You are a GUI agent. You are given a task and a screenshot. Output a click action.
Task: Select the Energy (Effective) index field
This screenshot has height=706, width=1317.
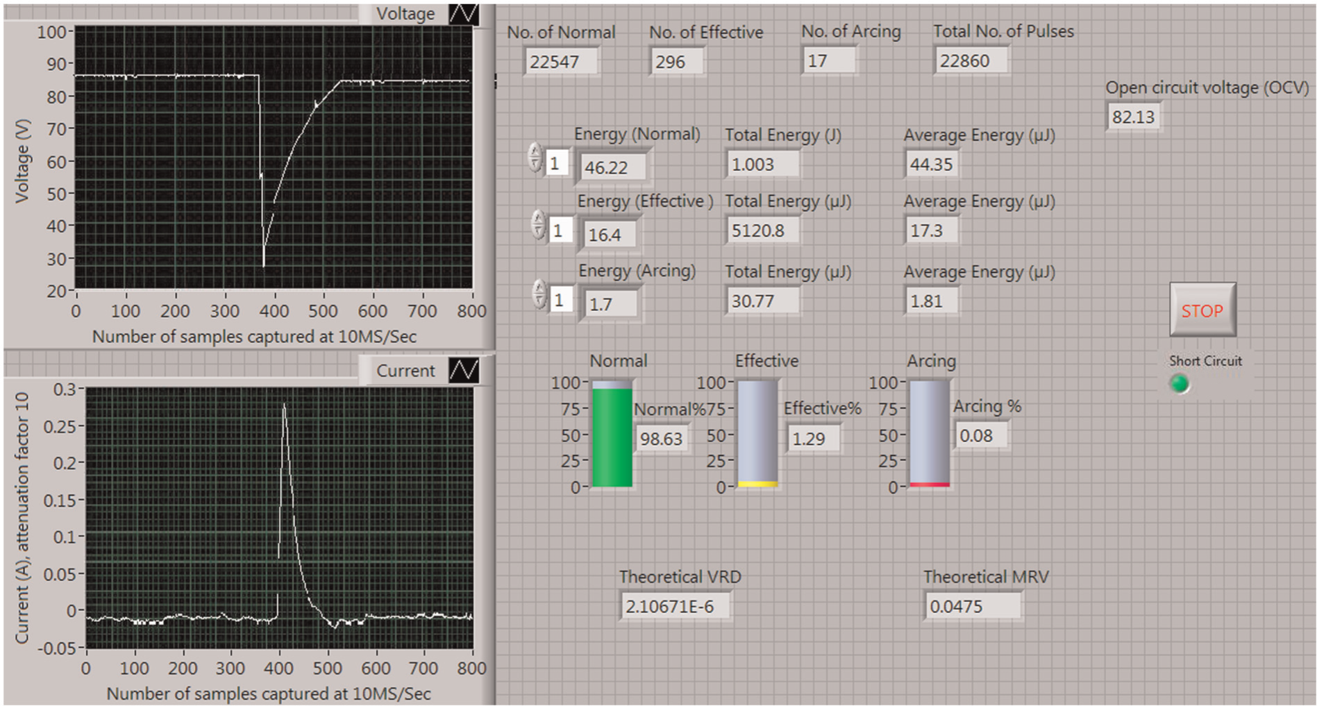[x=560, y=230]
